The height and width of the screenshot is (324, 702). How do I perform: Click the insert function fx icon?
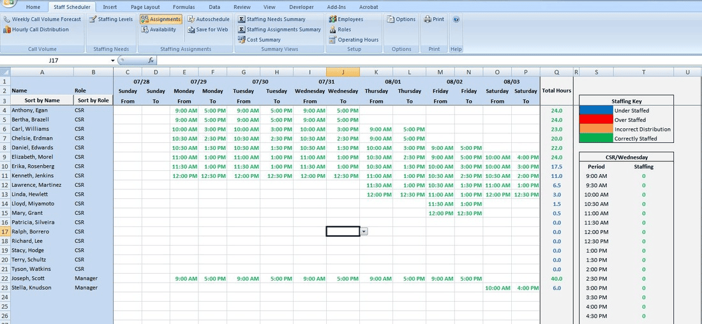point(151,61)
